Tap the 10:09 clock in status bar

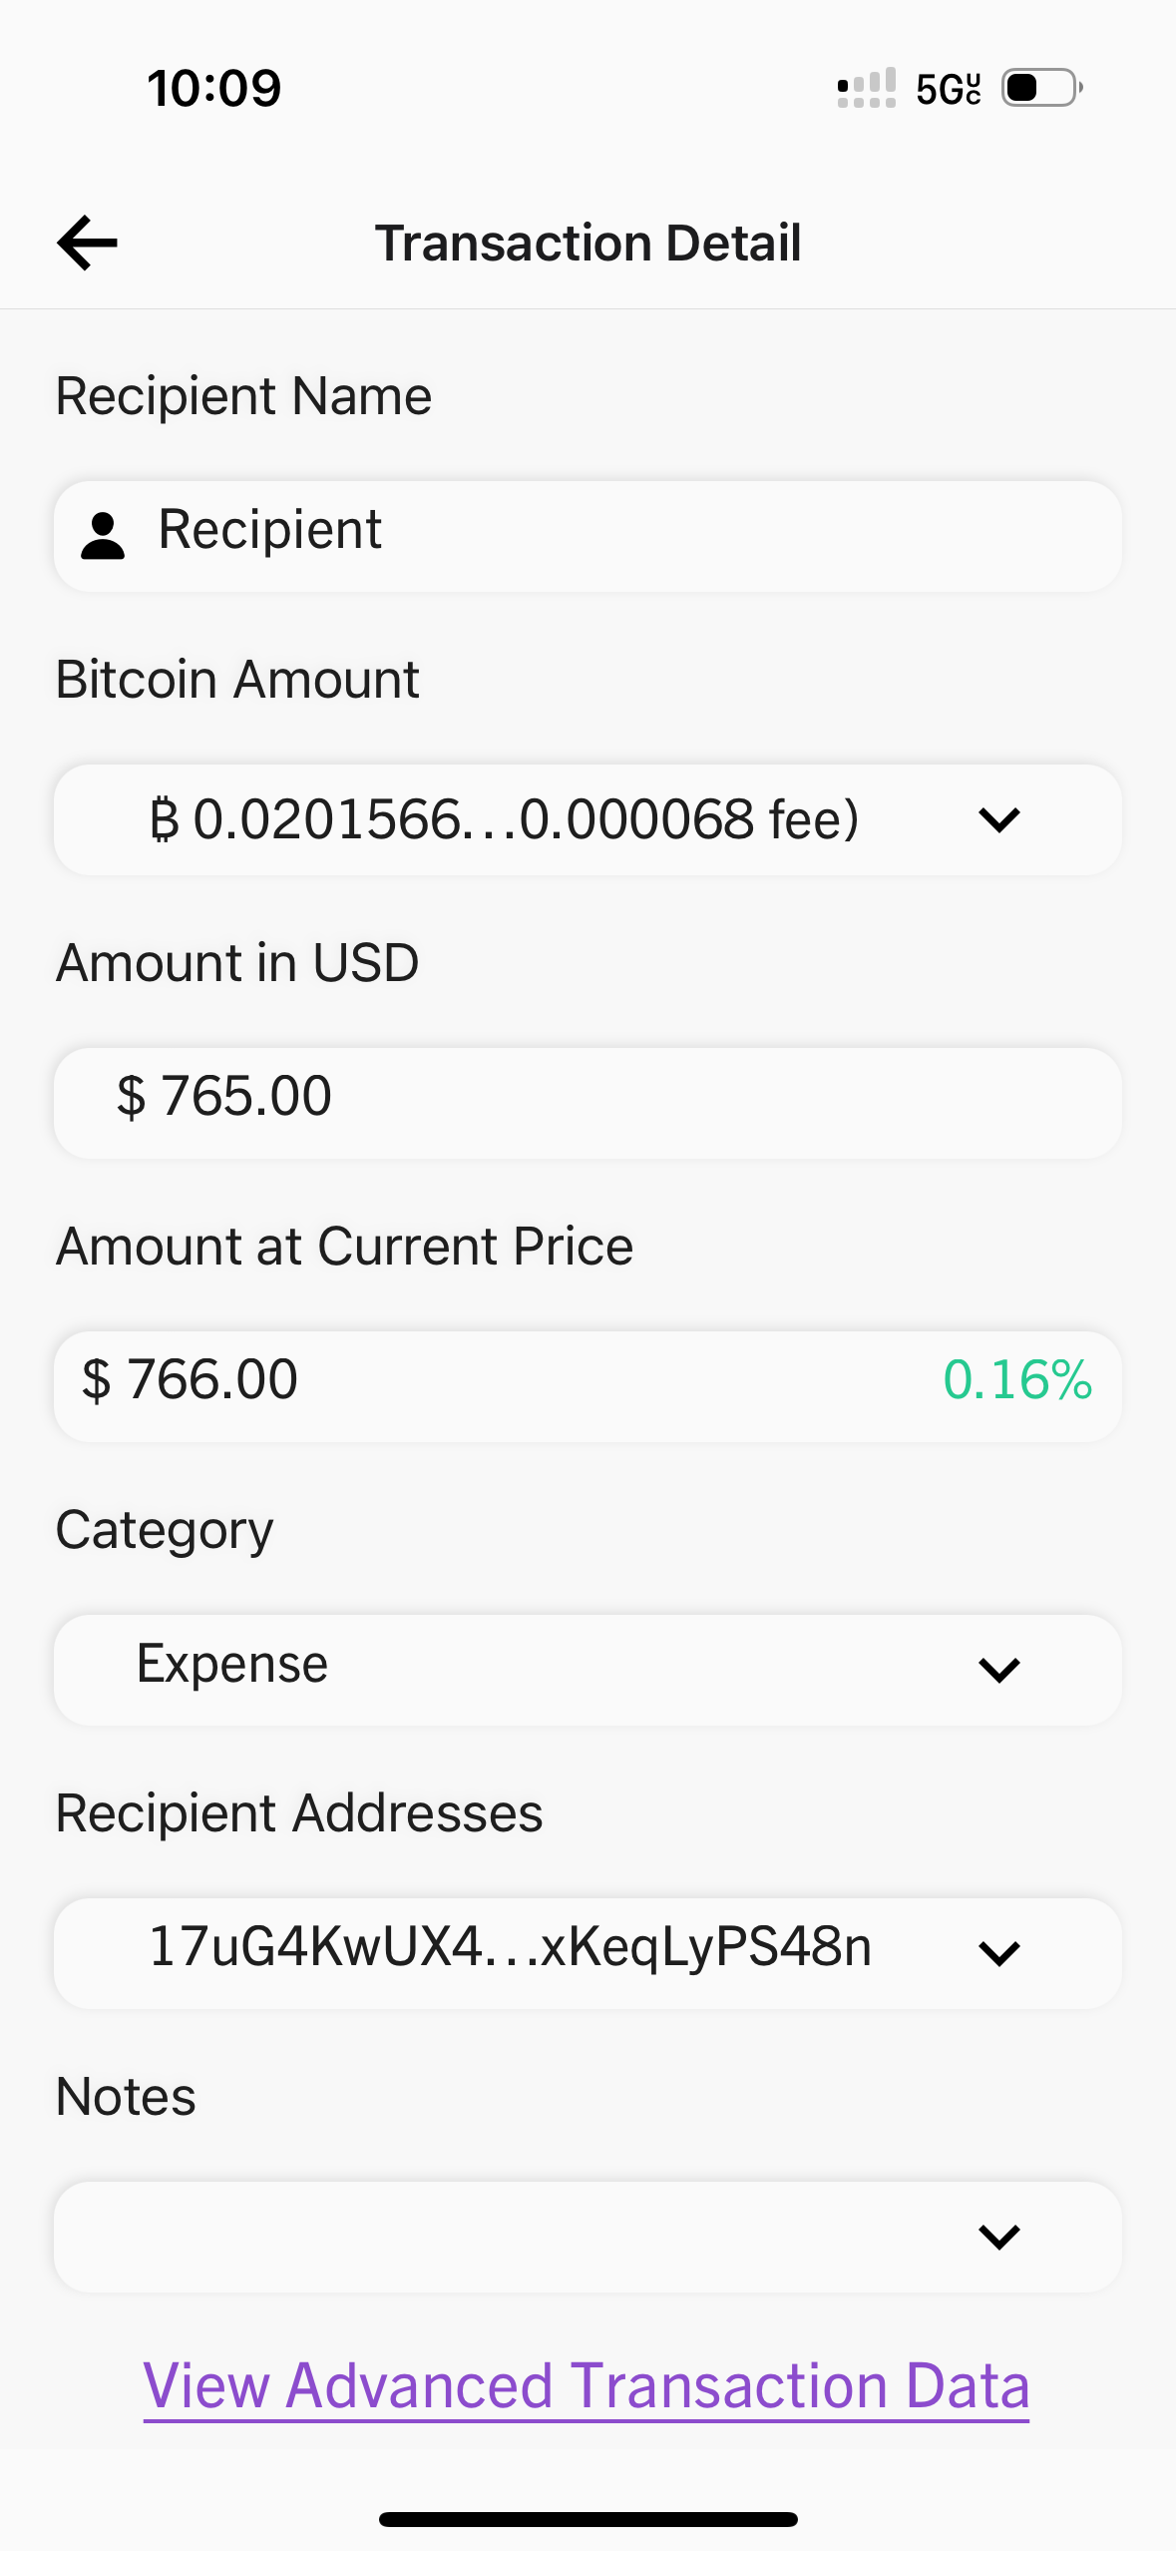pos(214,89)
